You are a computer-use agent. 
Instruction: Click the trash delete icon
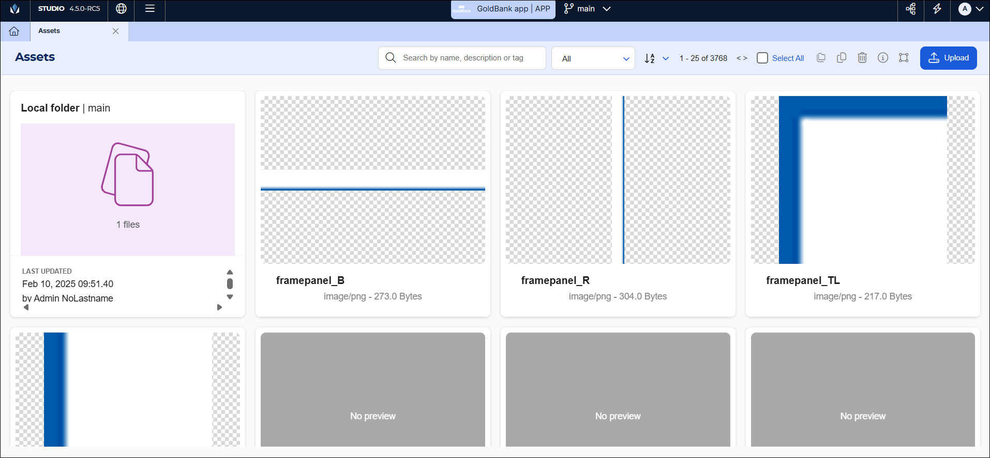pos(862,58)
